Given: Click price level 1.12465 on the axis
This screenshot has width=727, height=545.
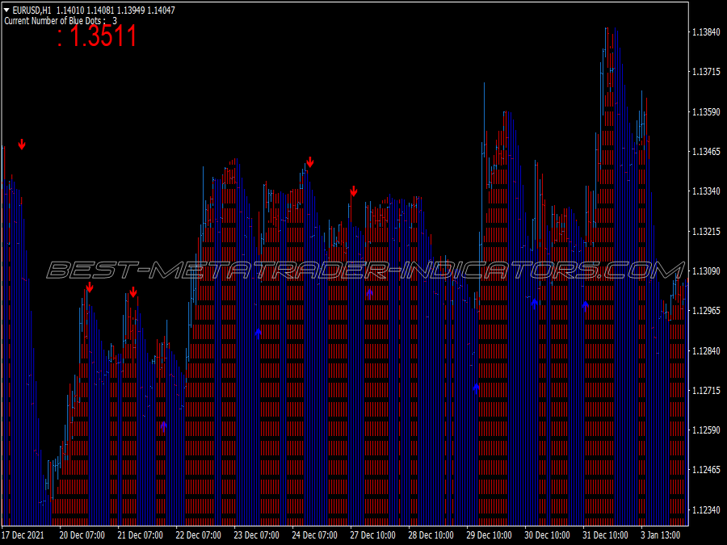Looking at the screenshot, I should (707, 470).
